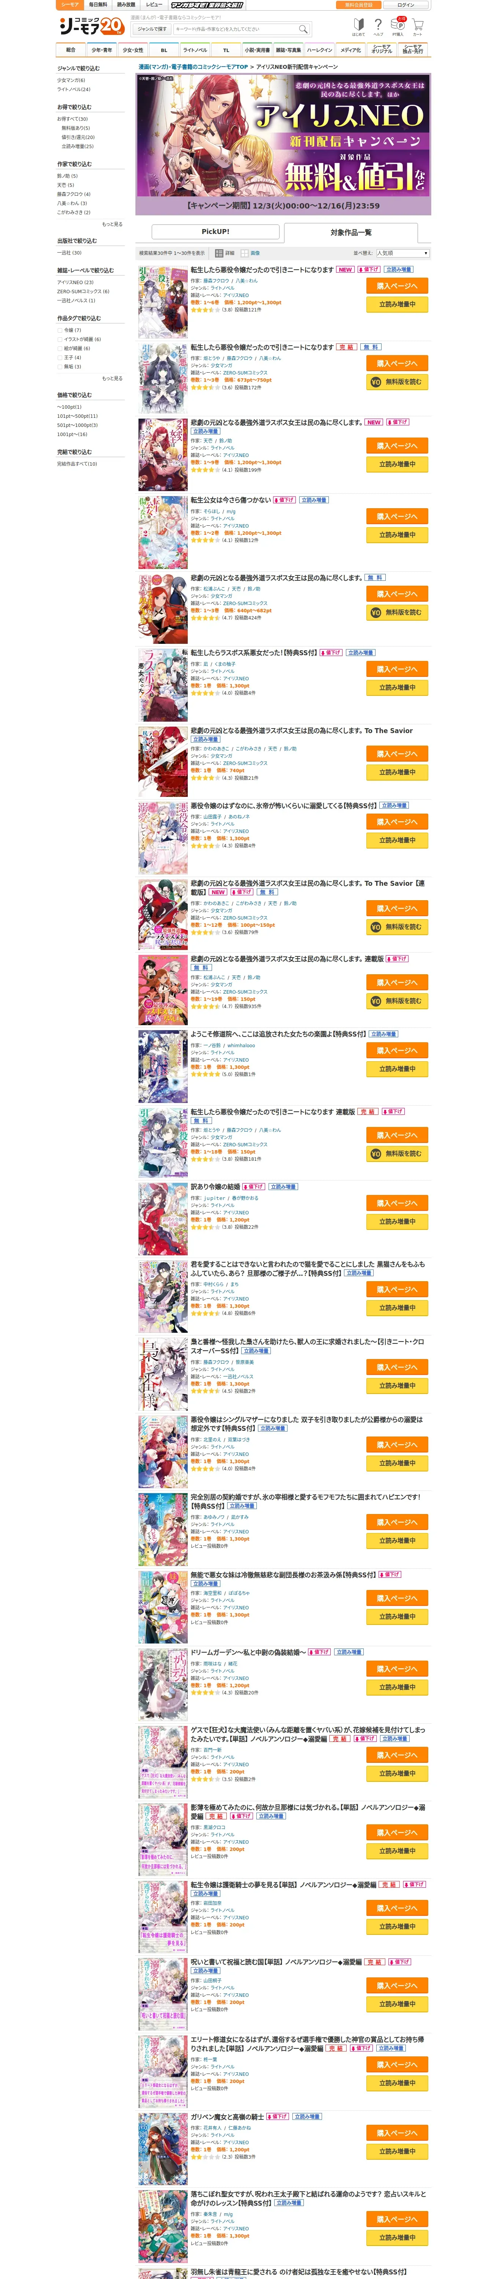Open the ヘルプ help icon
This screenshot has height=2279, width=487.
(378, 27)
